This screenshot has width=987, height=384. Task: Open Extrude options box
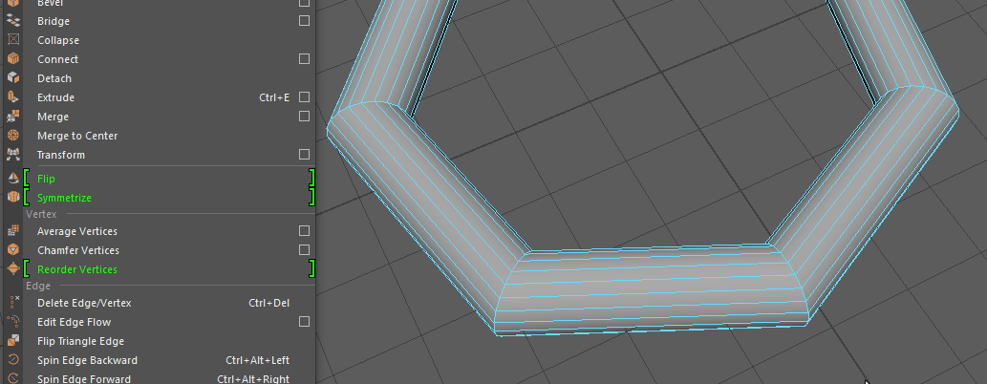coord(304,96)
